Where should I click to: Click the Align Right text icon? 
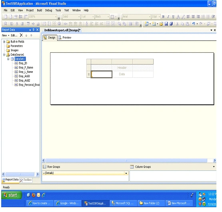(198, 17)
